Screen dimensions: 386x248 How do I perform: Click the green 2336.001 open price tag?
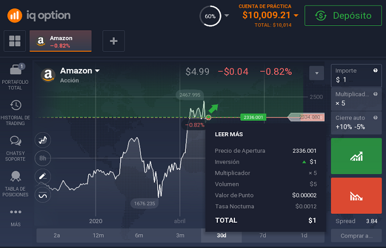click(x=253, y=117)
